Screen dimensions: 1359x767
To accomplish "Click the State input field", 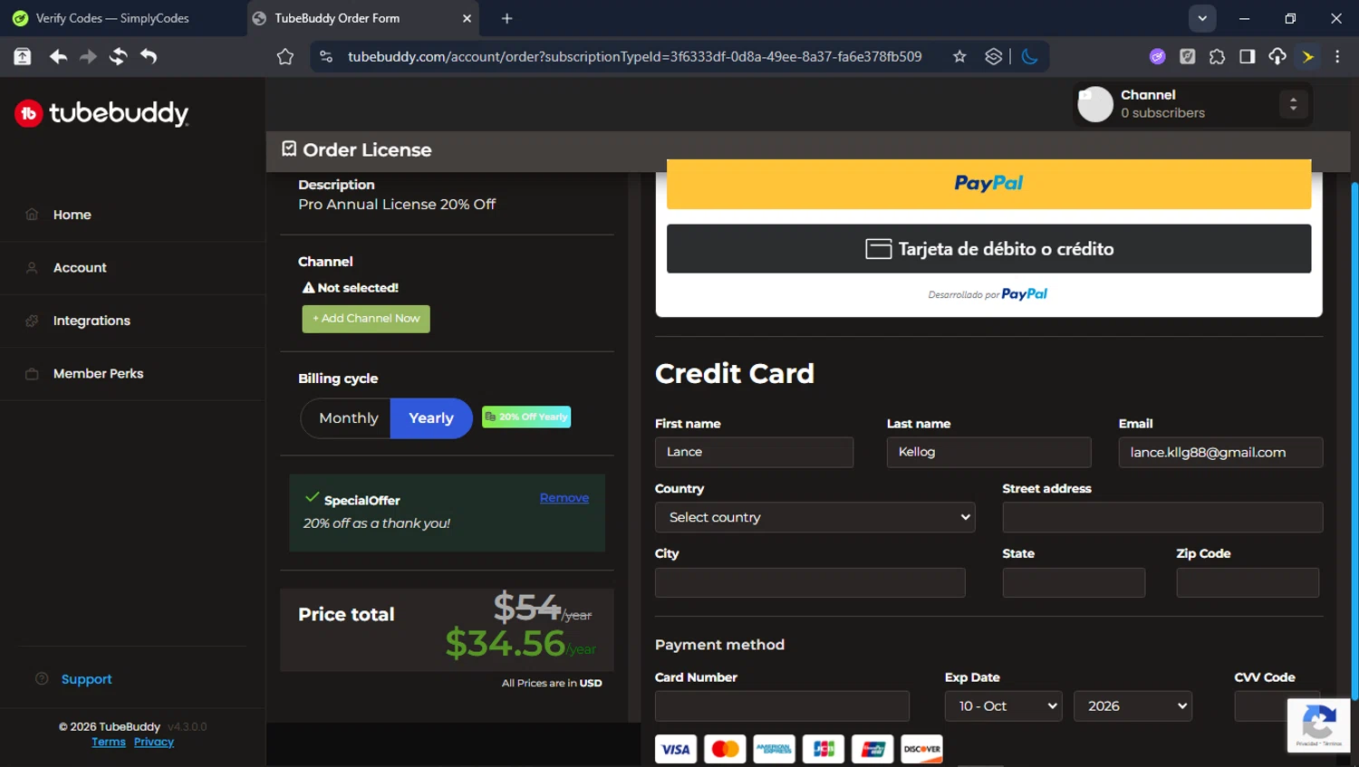I will pyautogui.click(x=1074, y=582).
